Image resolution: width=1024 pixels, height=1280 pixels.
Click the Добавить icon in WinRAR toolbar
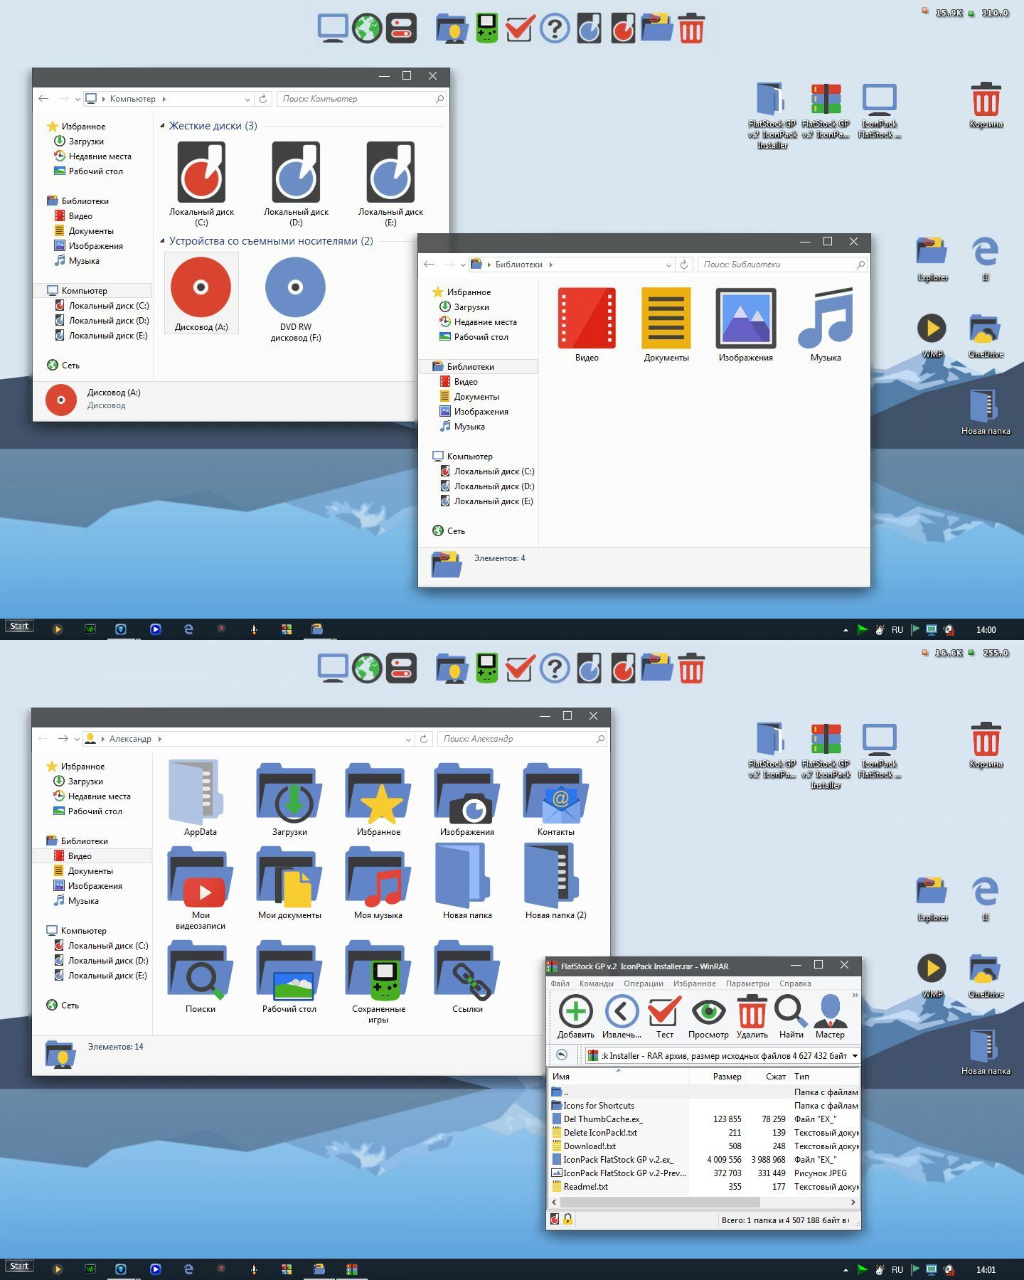click(575, 1011)
